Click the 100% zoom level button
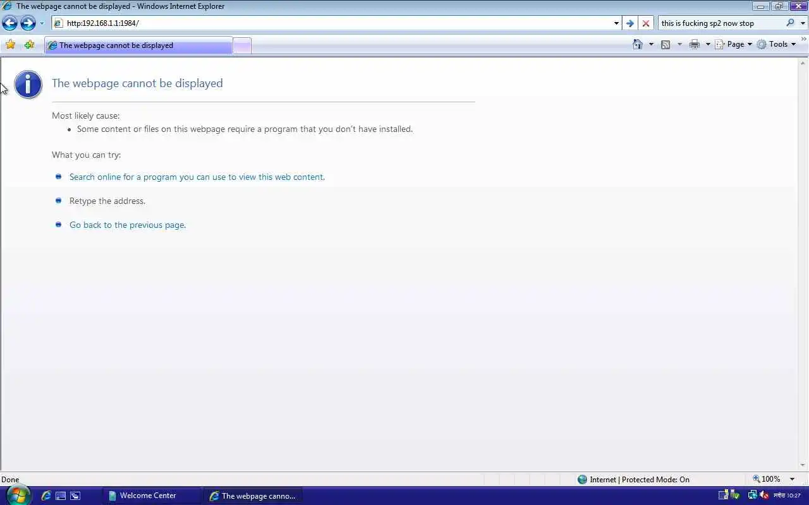Image resolution: width=809 pixels, height=505 pixels. tap(766, 479)
